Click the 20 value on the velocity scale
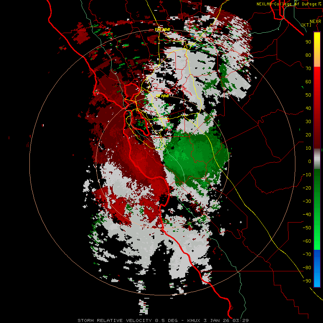 308,135
